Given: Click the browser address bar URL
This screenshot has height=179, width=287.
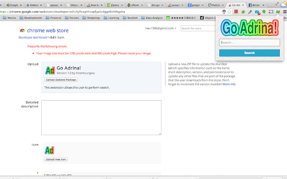Looking at the screenshot, I should [x=62, y=12].
